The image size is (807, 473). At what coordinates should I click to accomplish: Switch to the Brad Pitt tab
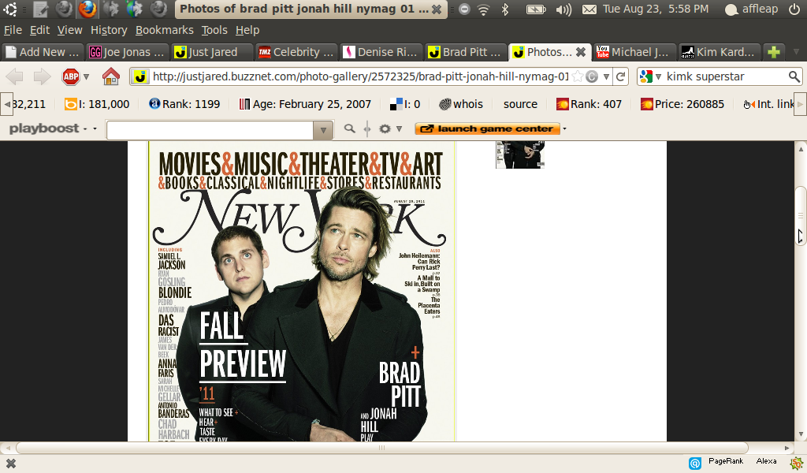(465, 52)
